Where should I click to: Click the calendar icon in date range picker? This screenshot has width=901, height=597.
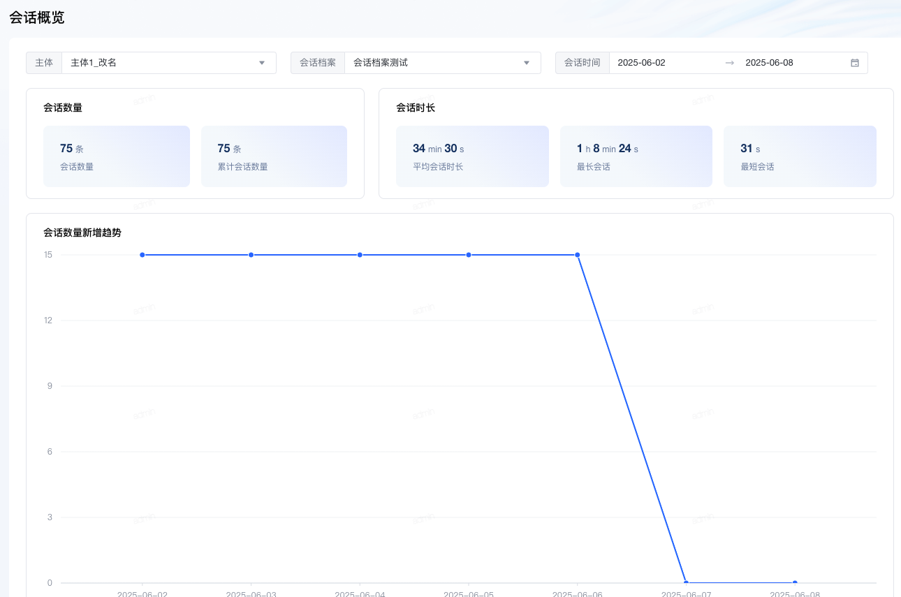point(854,63)
